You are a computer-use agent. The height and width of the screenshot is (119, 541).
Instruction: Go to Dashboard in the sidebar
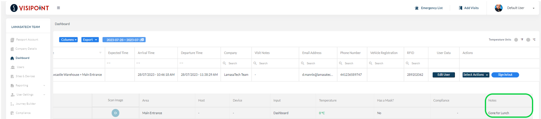point(20,58)
